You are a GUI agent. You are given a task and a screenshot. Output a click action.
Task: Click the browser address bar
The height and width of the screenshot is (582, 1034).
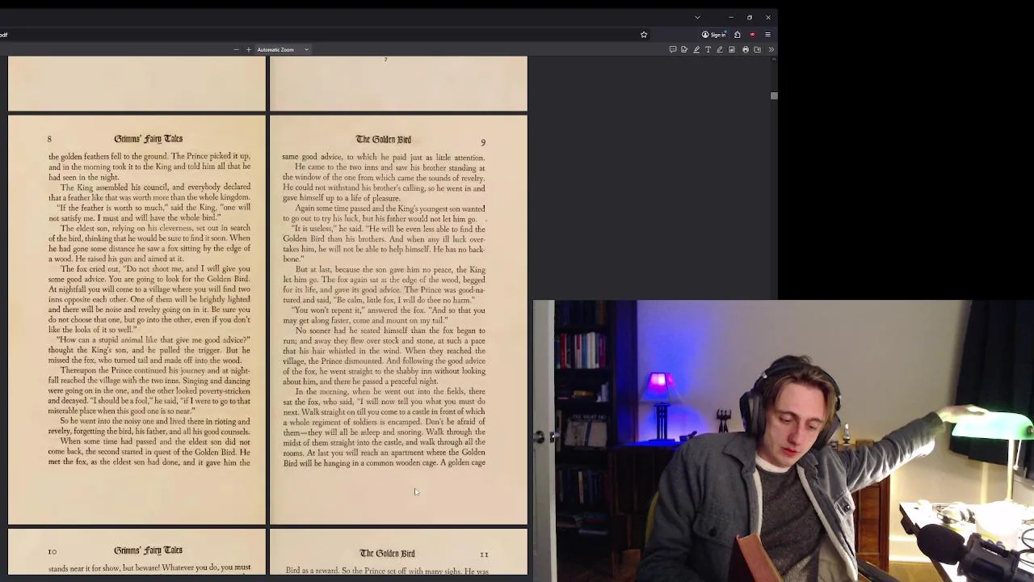pyautogui.click(x=323, y=35)
